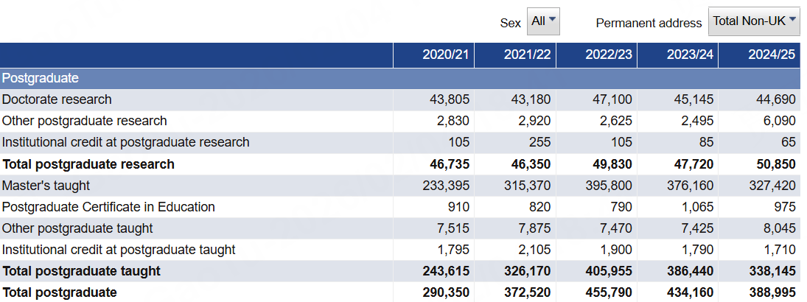
Task: Click Institutional credit at postgraduate taught
Action: (119, 250)
